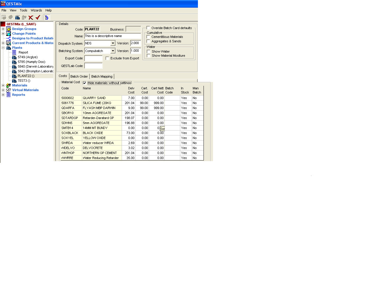This screenshot has height=301, width=377.
Task: Click the red X delete toolbar icon
Action: [x=31, y=17]
